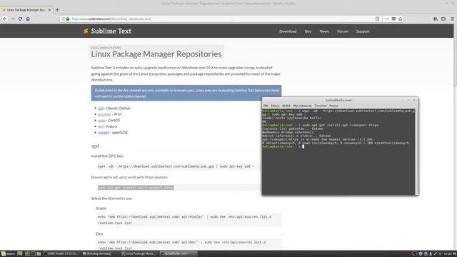The image size is (457, 257).
Task: Open the Download page in site header
Action: tap(288, 31)
